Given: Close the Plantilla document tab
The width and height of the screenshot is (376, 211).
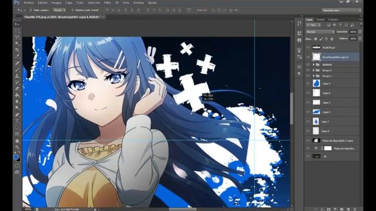Looking at the screenshot, I should pos(103,17).
